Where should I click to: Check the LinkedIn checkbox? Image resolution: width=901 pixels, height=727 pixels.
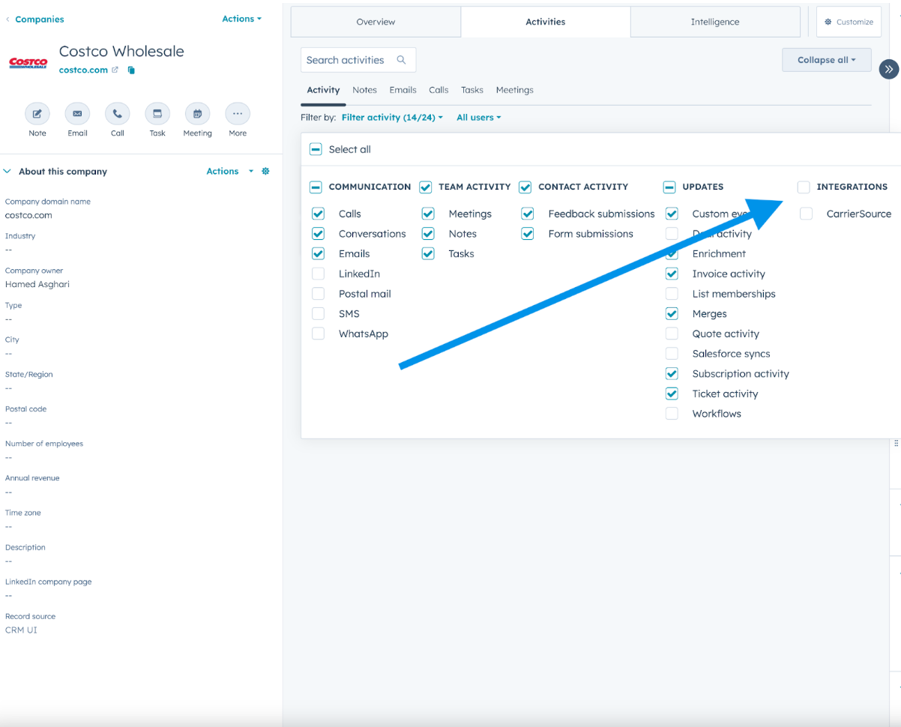(x=318, y=274)
